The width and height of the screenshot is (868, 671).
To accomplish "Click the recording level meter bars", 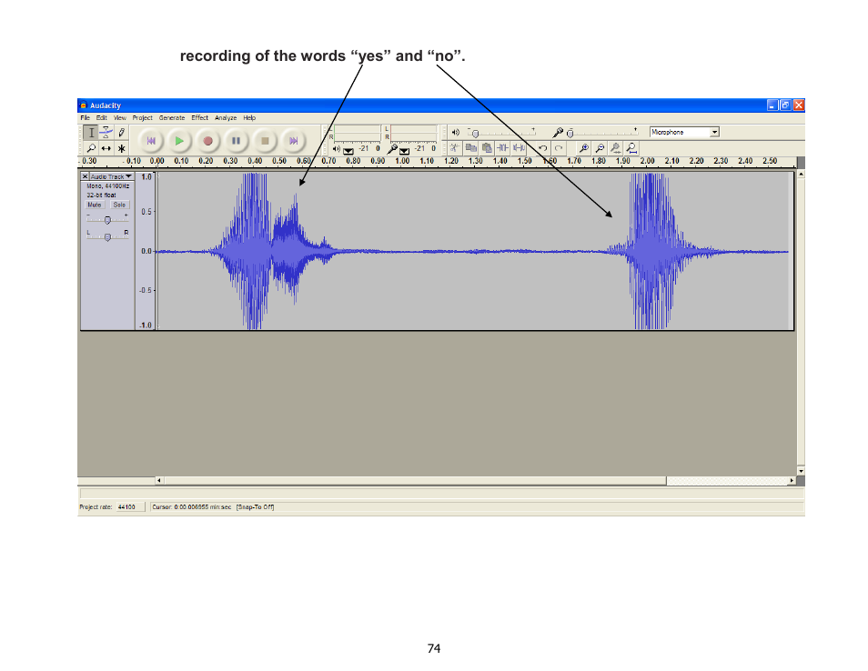I will click(x=413, y=133).
